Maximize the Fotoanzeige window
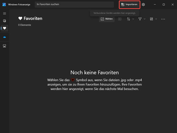 click(164, 5)
